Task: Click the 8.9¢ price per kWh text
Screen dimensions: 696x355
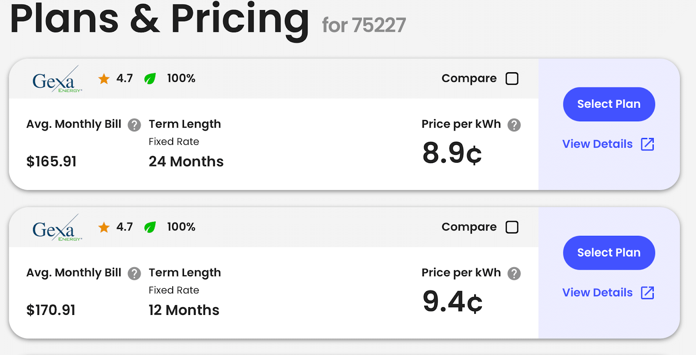Action: (452, 153)
